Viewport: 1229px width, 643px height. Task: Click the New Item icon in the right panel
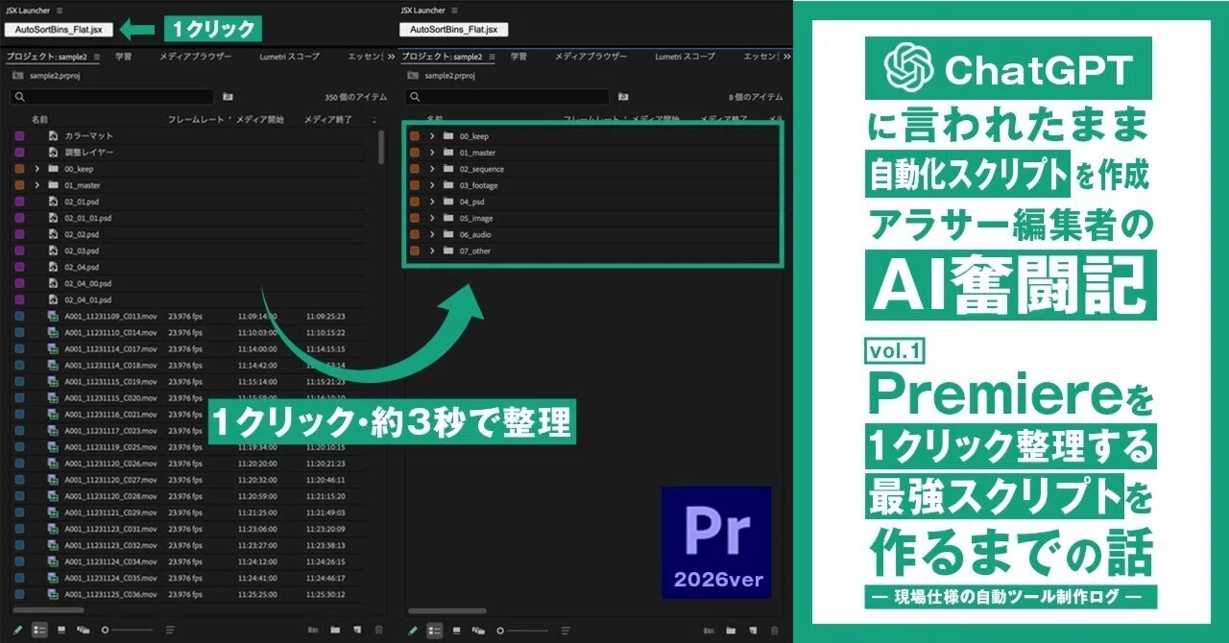point(753,630)
